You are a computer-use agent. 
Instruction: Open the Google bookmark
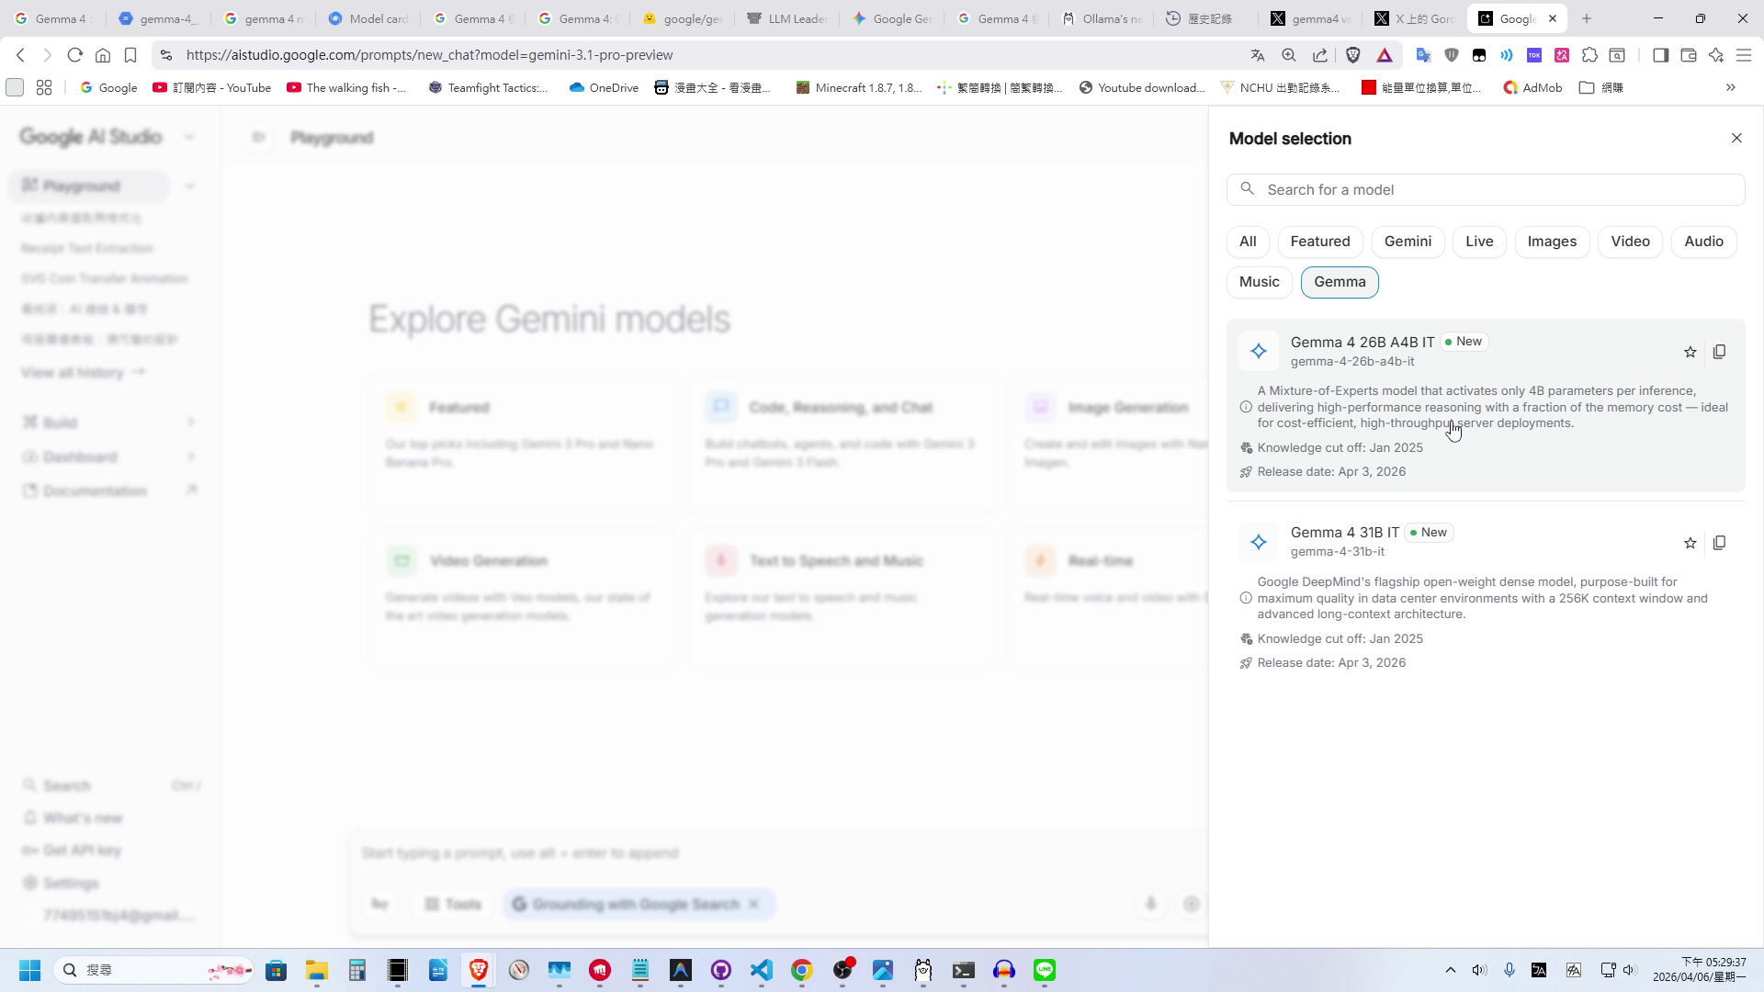[108, 88]
